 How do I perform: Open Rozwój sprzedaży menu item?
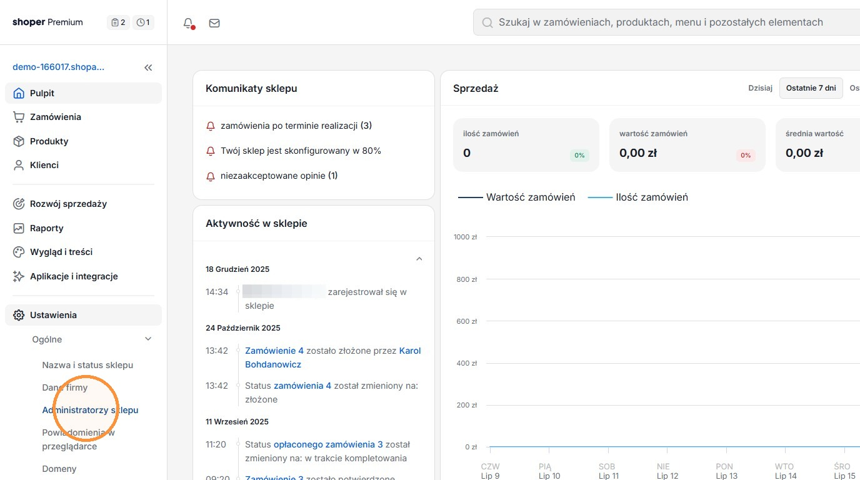click(84, 204)
